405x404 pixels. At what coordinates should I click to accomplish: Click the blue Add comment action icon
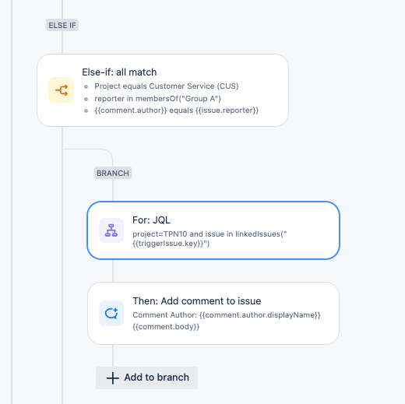(x=111, y=313)
